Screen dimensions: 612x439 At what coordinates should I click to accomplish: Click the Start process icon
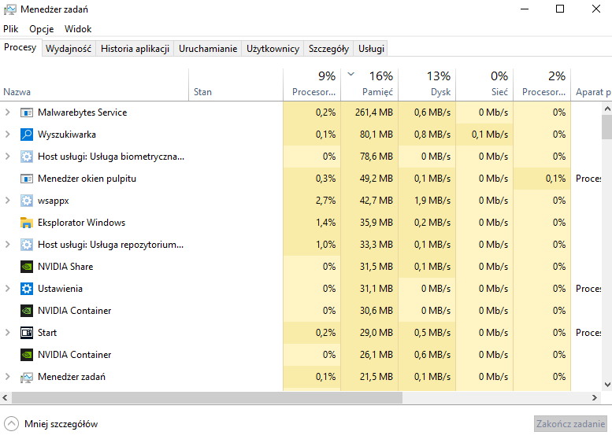coord(27,333)
